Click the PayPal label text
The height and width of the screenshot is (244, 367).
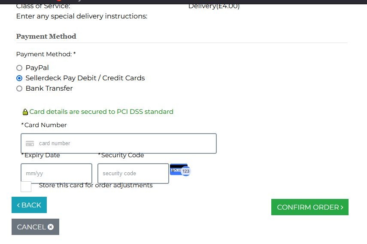pos(37,68)
